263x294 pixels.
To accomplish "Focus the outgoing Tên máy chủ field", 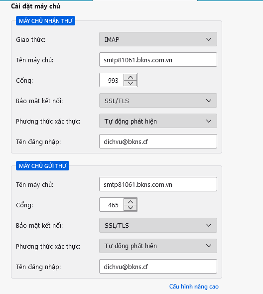I will (x=158, y=184).
